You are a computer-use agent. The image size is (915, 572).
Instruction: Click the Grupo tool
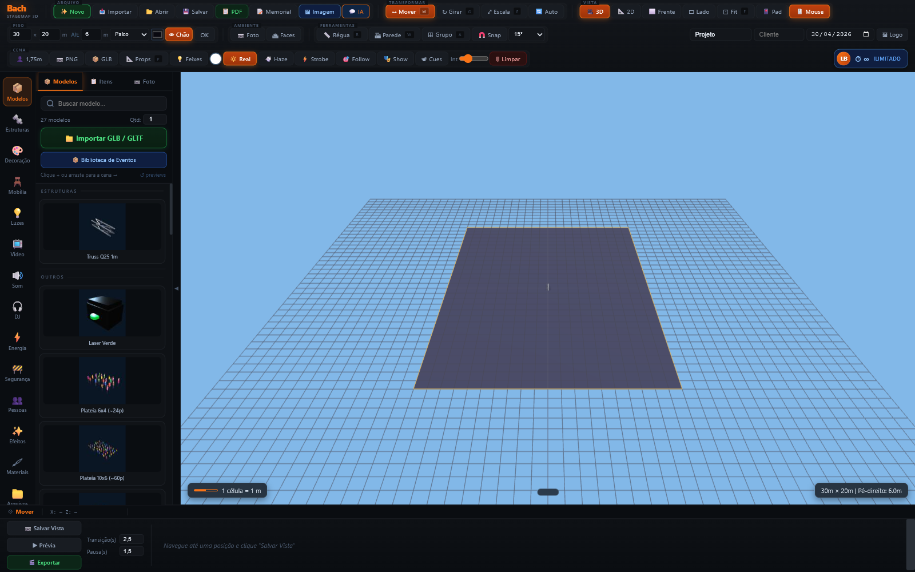[445, 35]
